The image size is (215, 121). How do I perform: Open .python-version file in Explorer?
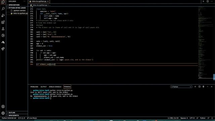[x=19, y=10]
